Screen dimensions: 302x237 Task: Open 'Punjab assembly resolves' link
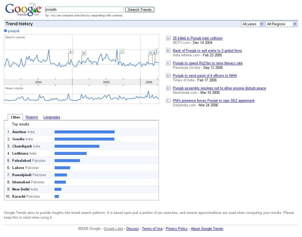coord(219,88)
